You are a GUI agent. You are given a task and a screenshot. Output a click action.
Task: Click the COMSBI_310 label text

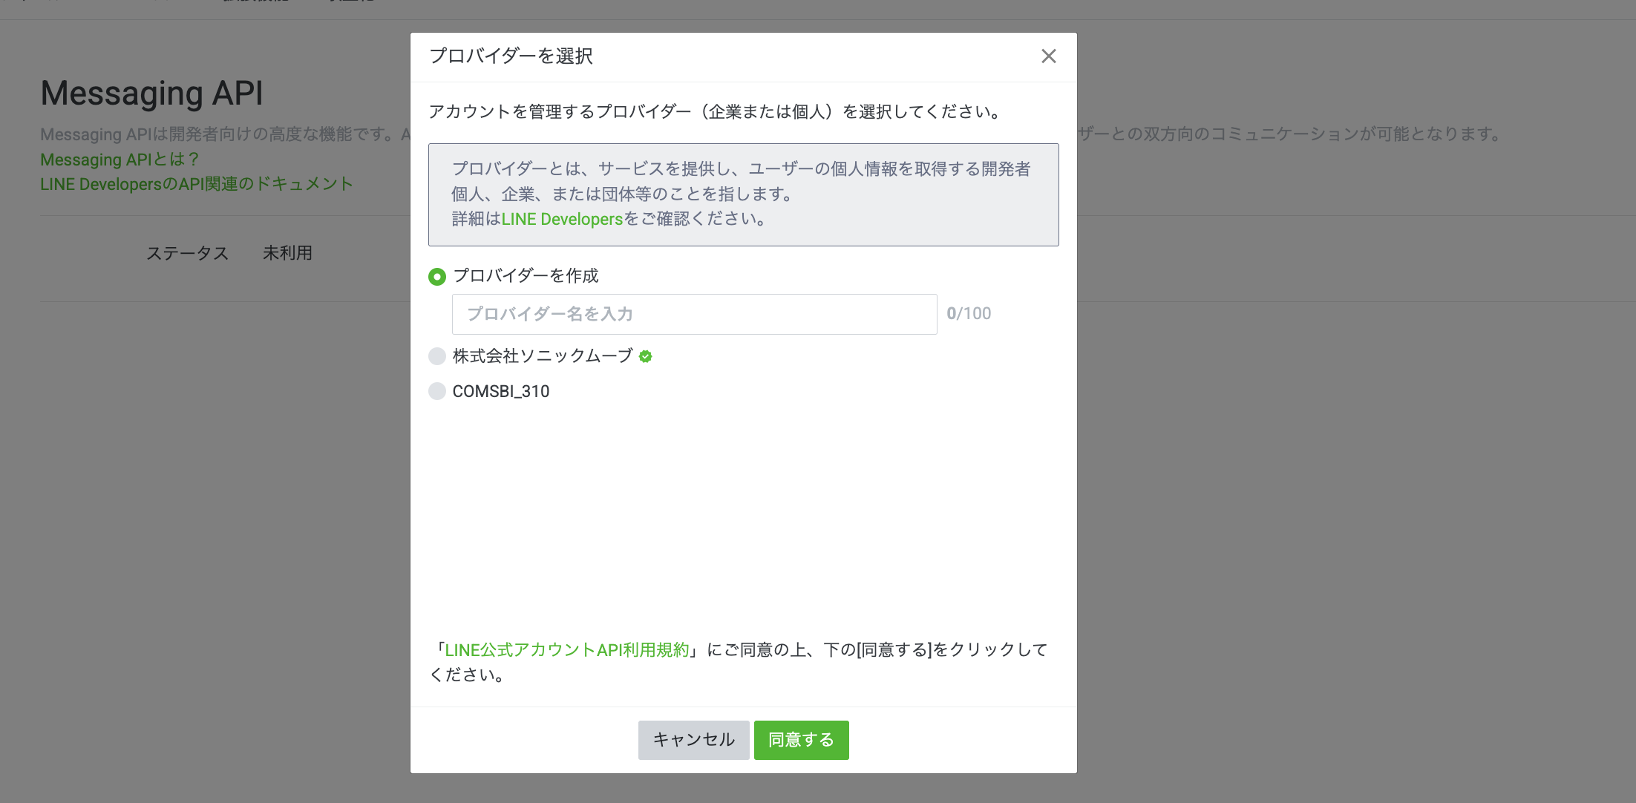pos(501,391)
